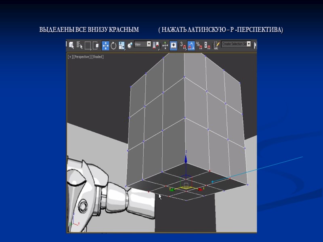Open the [+] viewport menu
Image resolution: width=323 pixels, height=242 pixels.
click(70, 57)
